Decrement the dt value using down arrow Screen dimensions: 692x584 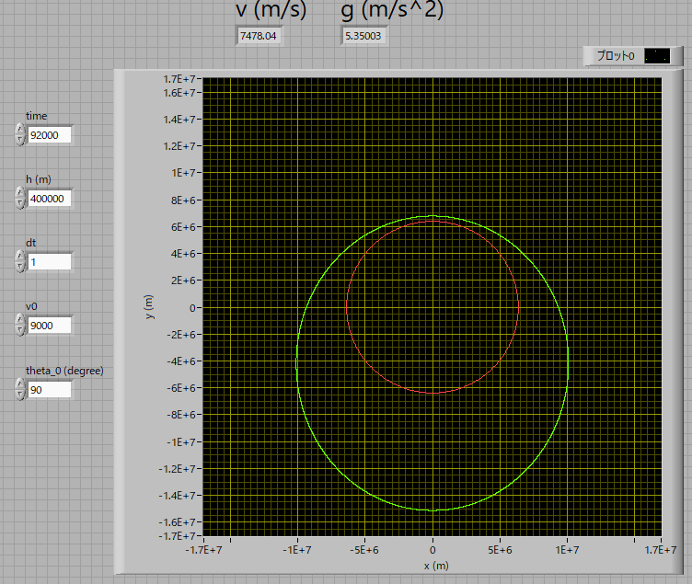pos(20,267)
